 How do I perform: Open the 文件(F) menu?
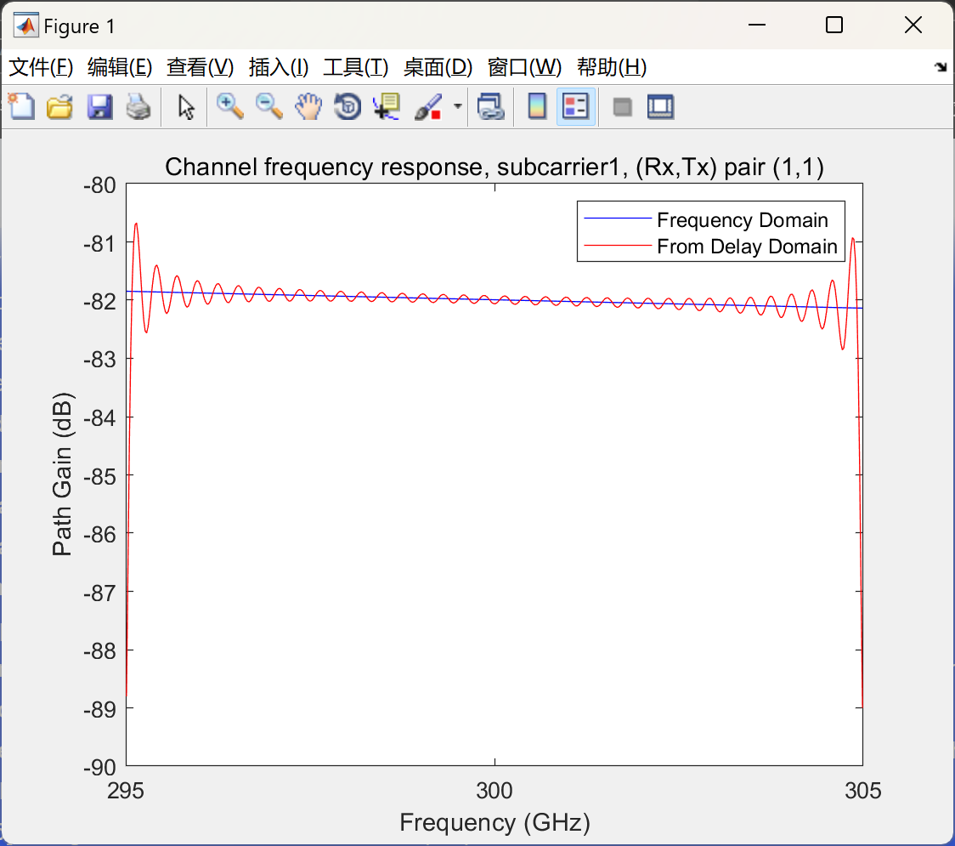[x=41, y=67]
